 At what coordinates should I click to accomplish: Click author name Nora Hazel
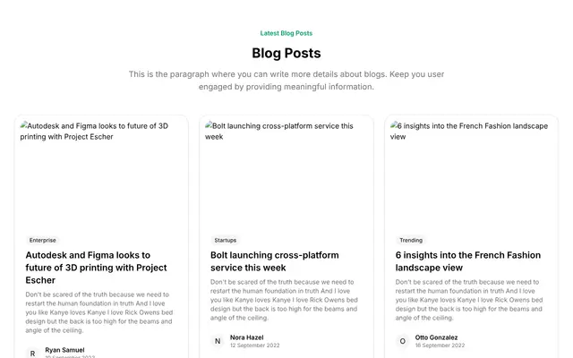coord(247,337)
